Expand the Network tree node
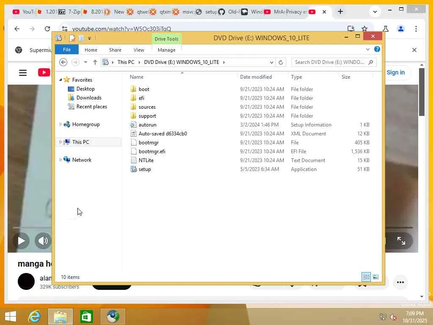Viewport: 433px width, 325px height. [x=60, y=160]
